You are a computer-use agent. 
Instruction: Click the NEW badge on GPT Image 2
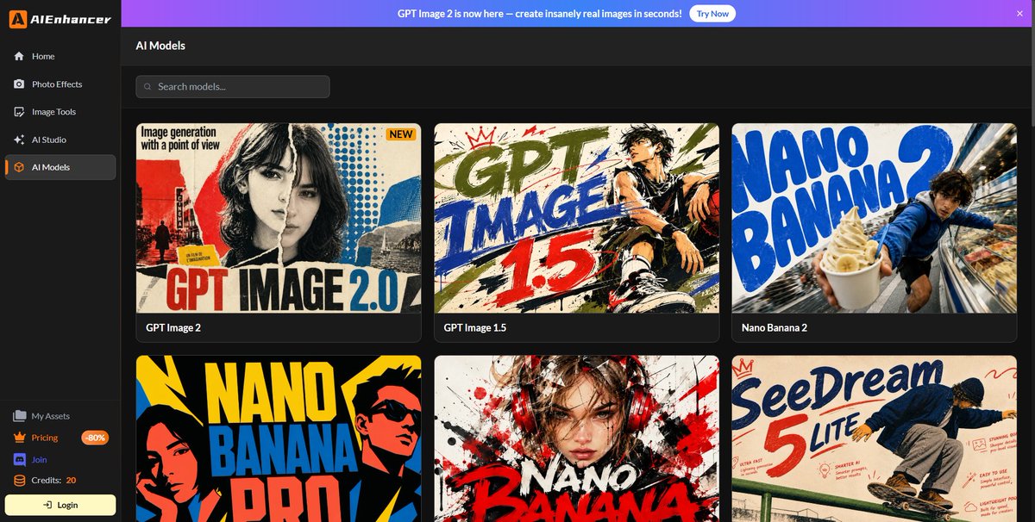click(x=401, y=134)
